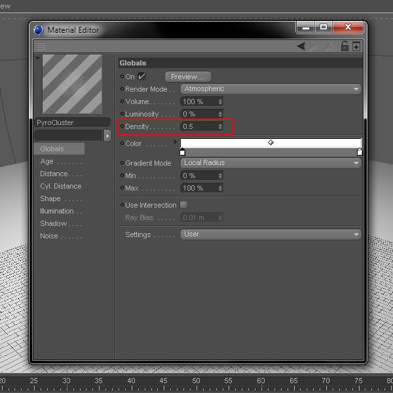
Task: Close the Material Editor window
Action: (x=348, y=27)
